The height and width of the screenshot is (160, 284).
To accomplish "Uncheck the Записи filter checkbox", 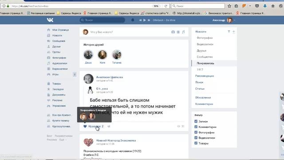I will 196,121.
